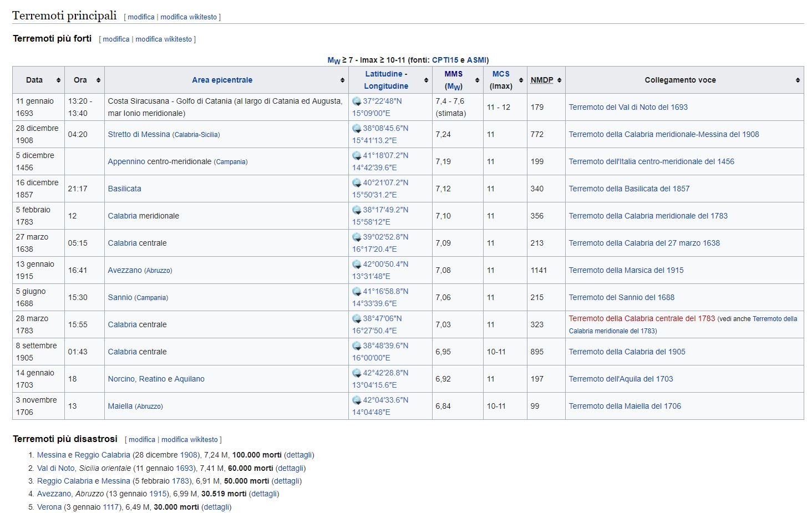Sort table by MCS (Imax) column
807x513 pixels.
(x=521, y=80)
